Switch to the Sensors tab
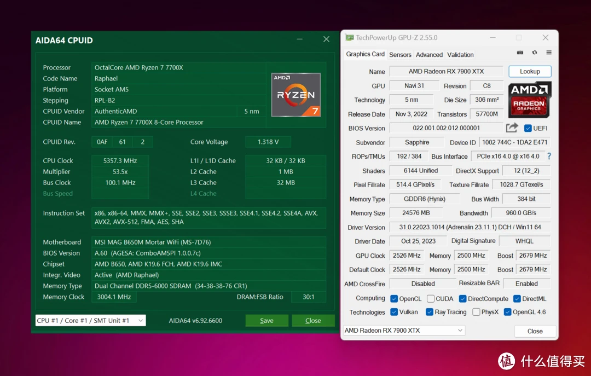 [400, 55]
